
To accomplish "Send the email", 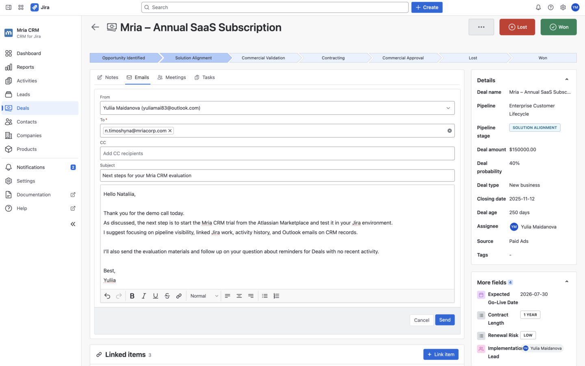I will pyautogui.click(x=445, y=320).
